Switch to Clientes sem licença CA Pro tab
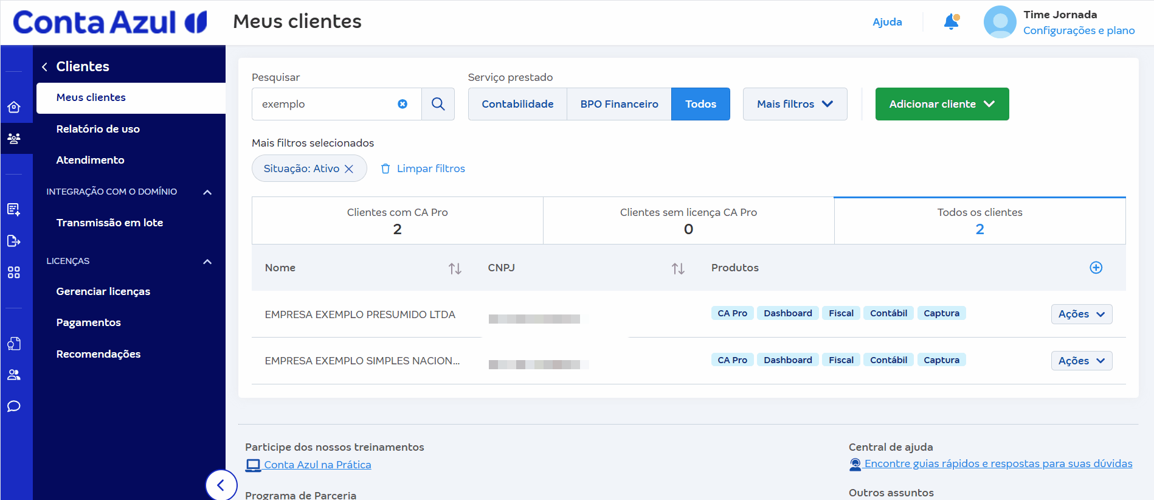This screenshot has width=1154, height=500. click(x=688, y=221)
